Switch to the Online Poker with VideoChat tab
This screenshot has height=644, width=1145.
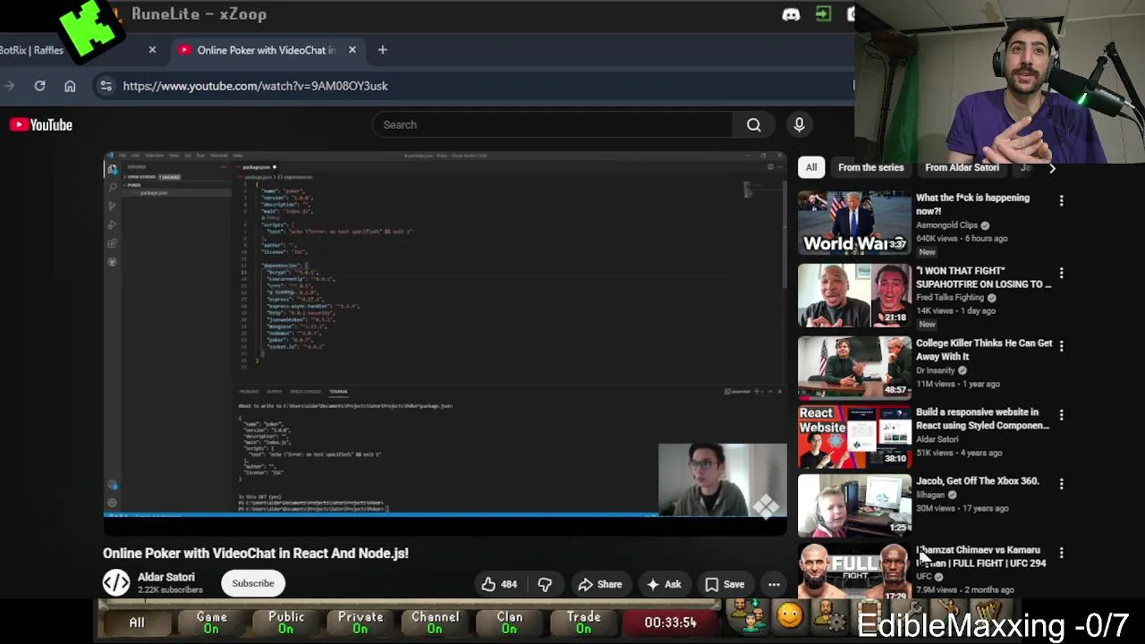pos(267,50)
